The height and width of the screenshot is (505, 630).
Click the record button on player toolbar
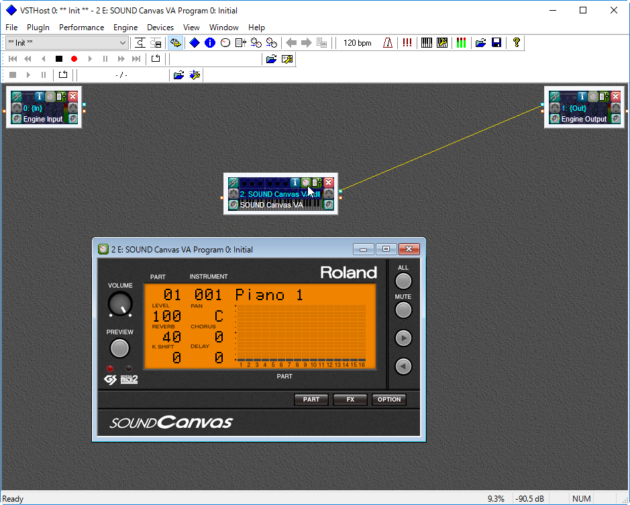coord(74,58)
